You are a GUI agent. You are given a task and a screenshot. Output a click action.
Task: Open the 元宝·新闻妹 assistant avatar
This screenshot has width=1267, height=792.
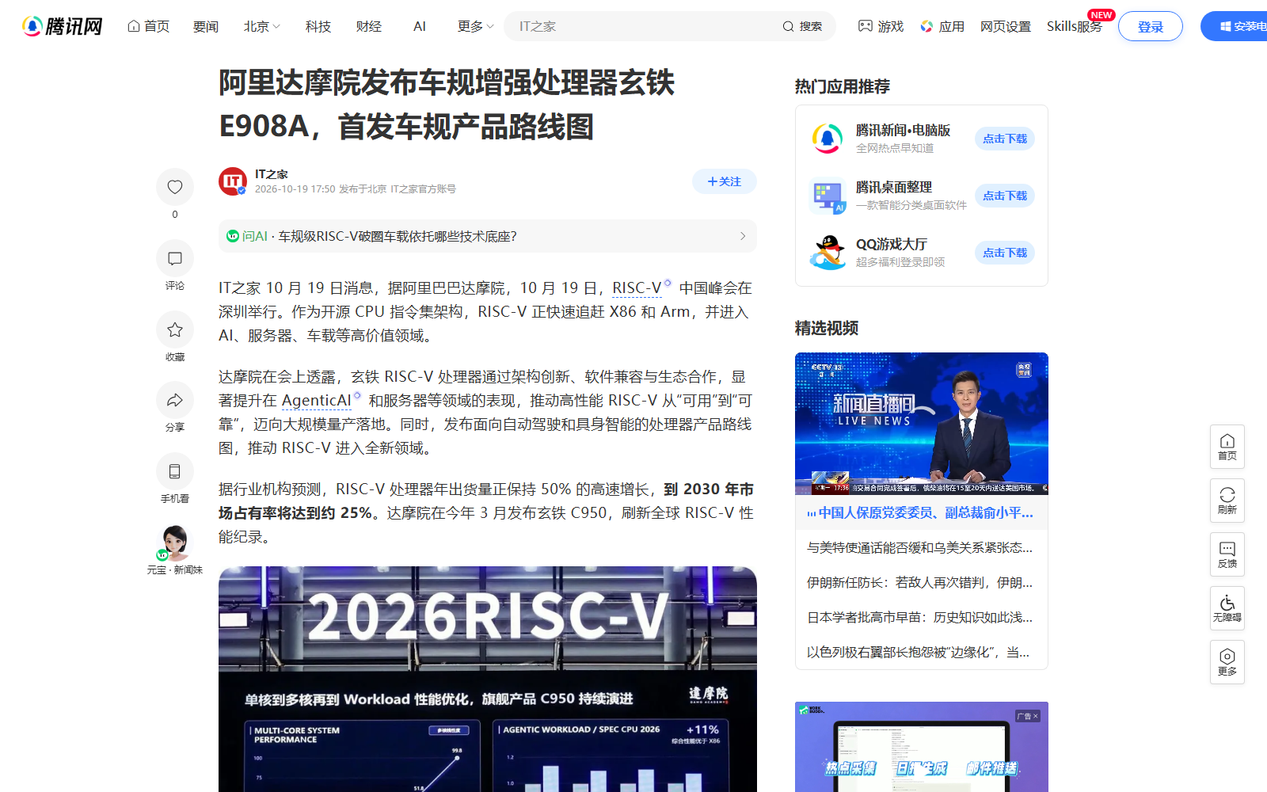(175, 543)
